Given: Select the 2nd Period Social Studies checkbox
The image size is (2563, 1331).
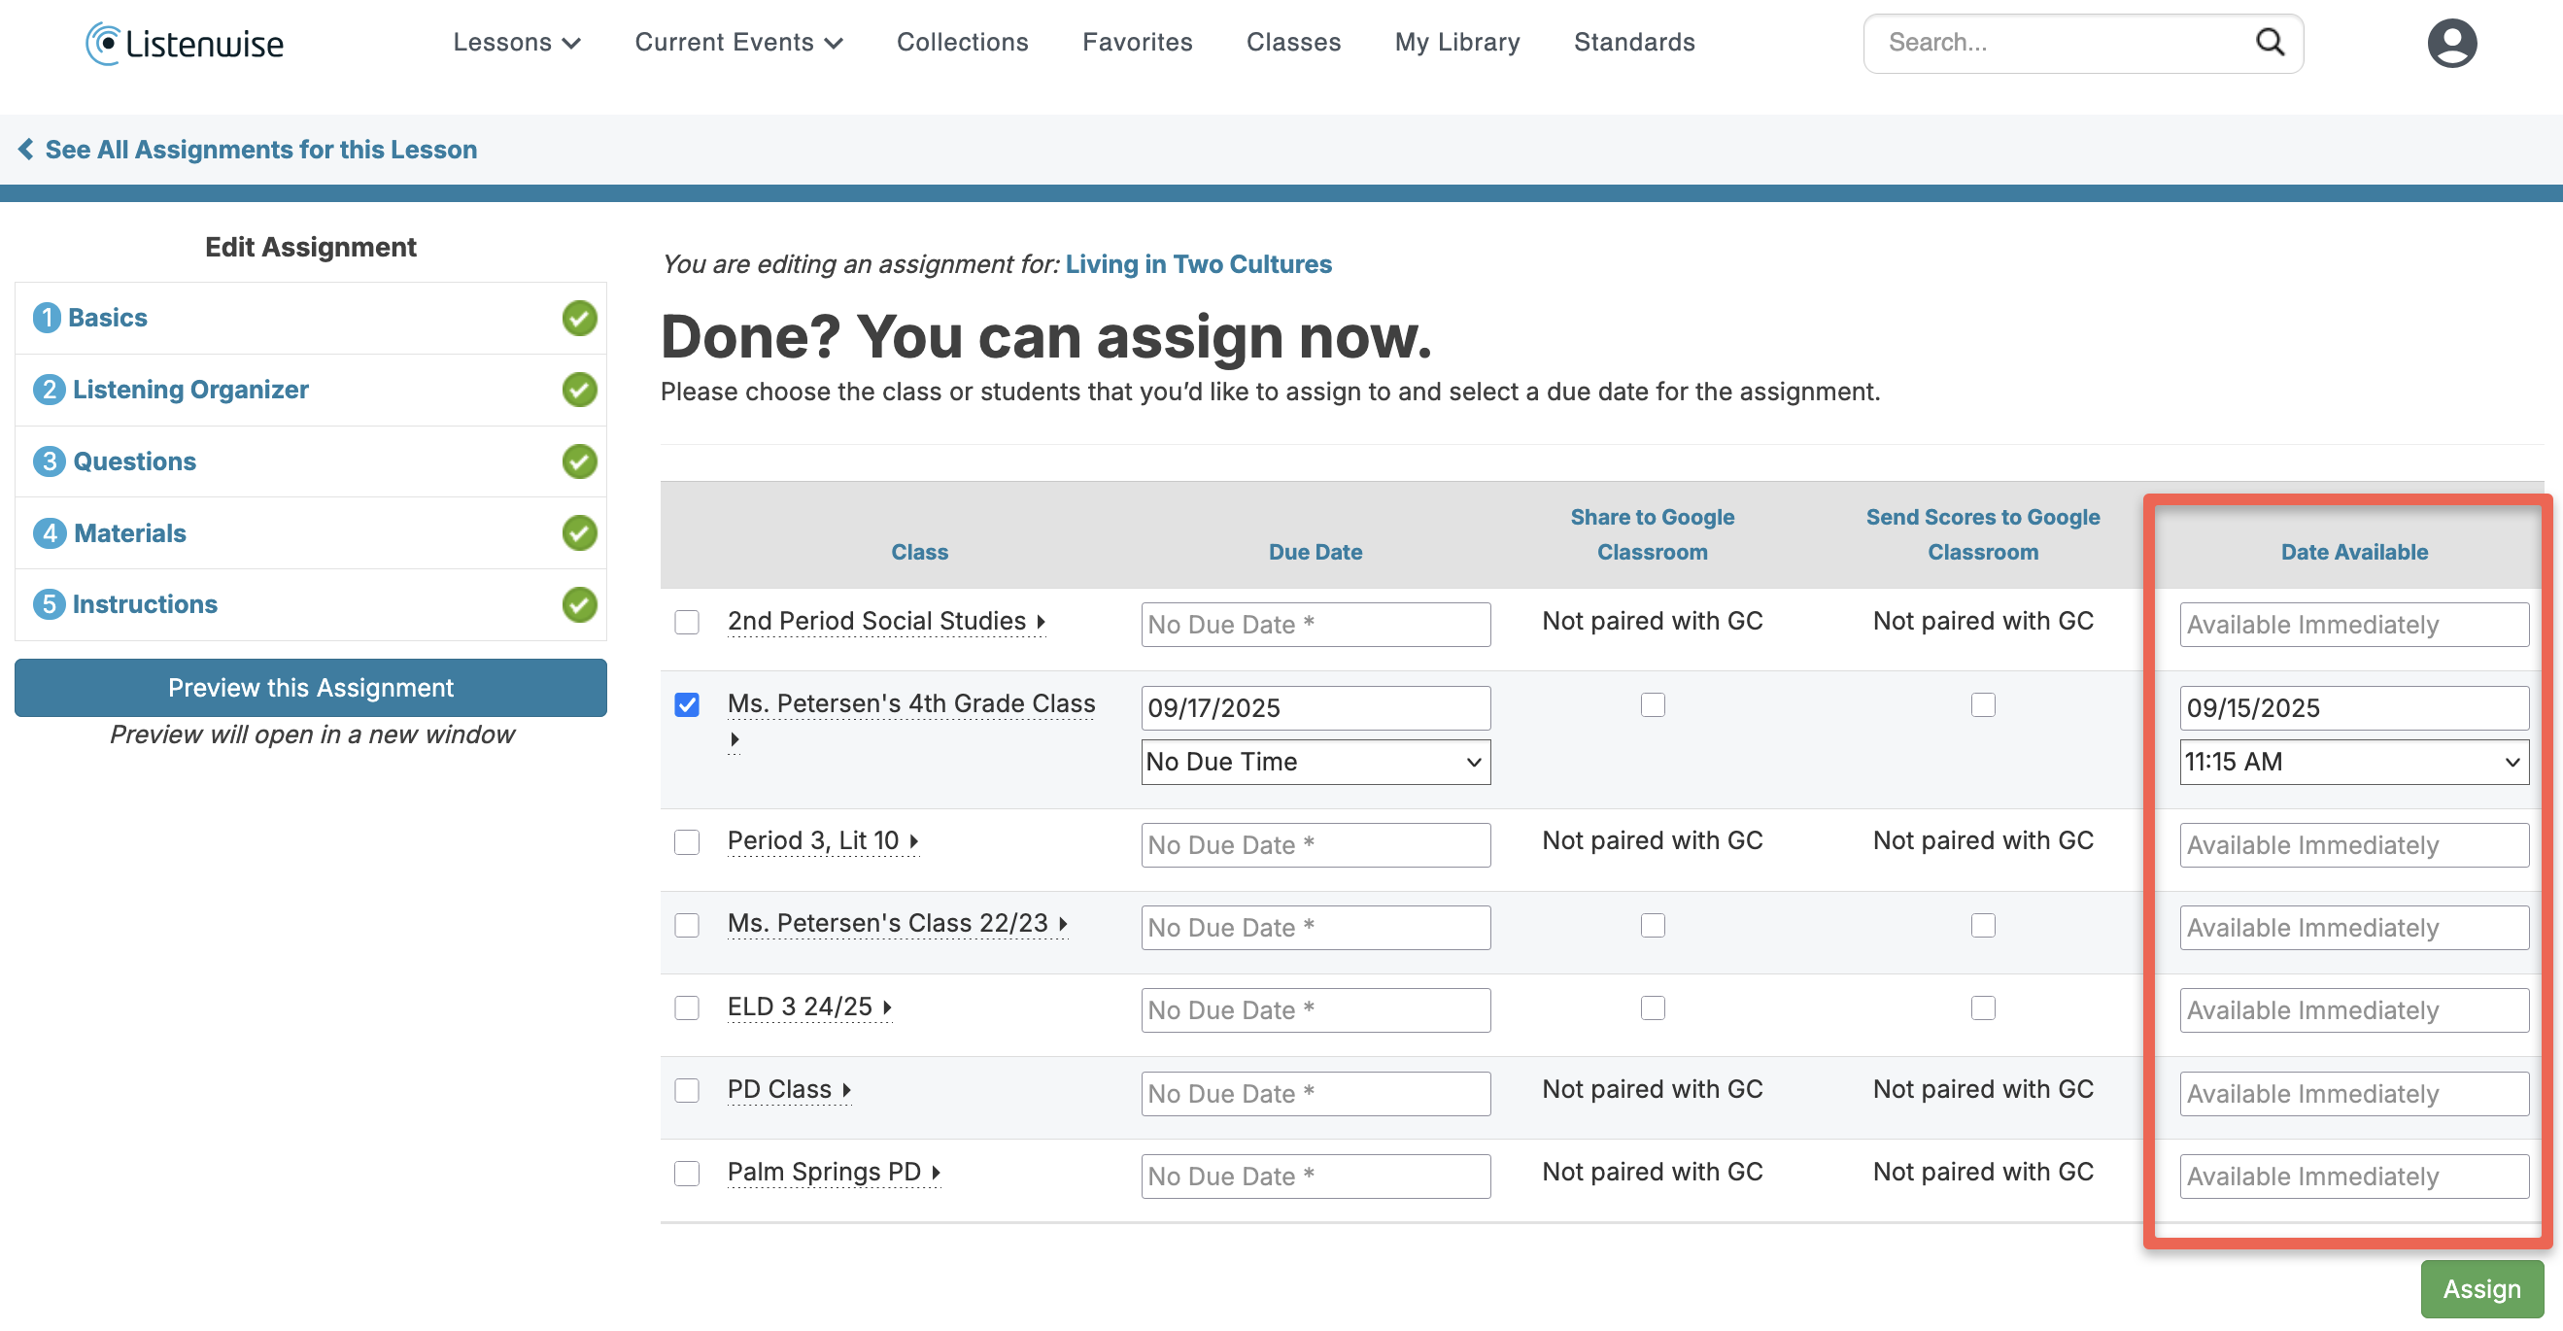Looking at the screenshot, I should coord(687,623).
